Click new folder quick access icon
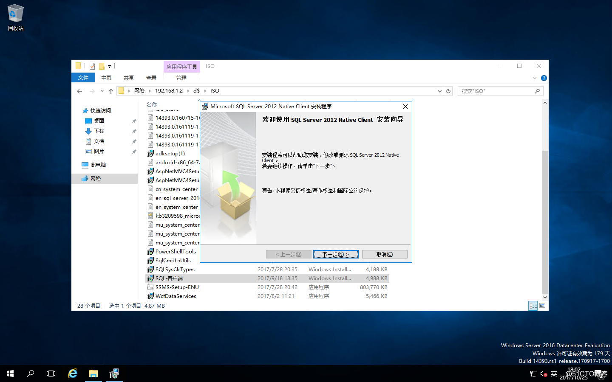 click(102, 66)
